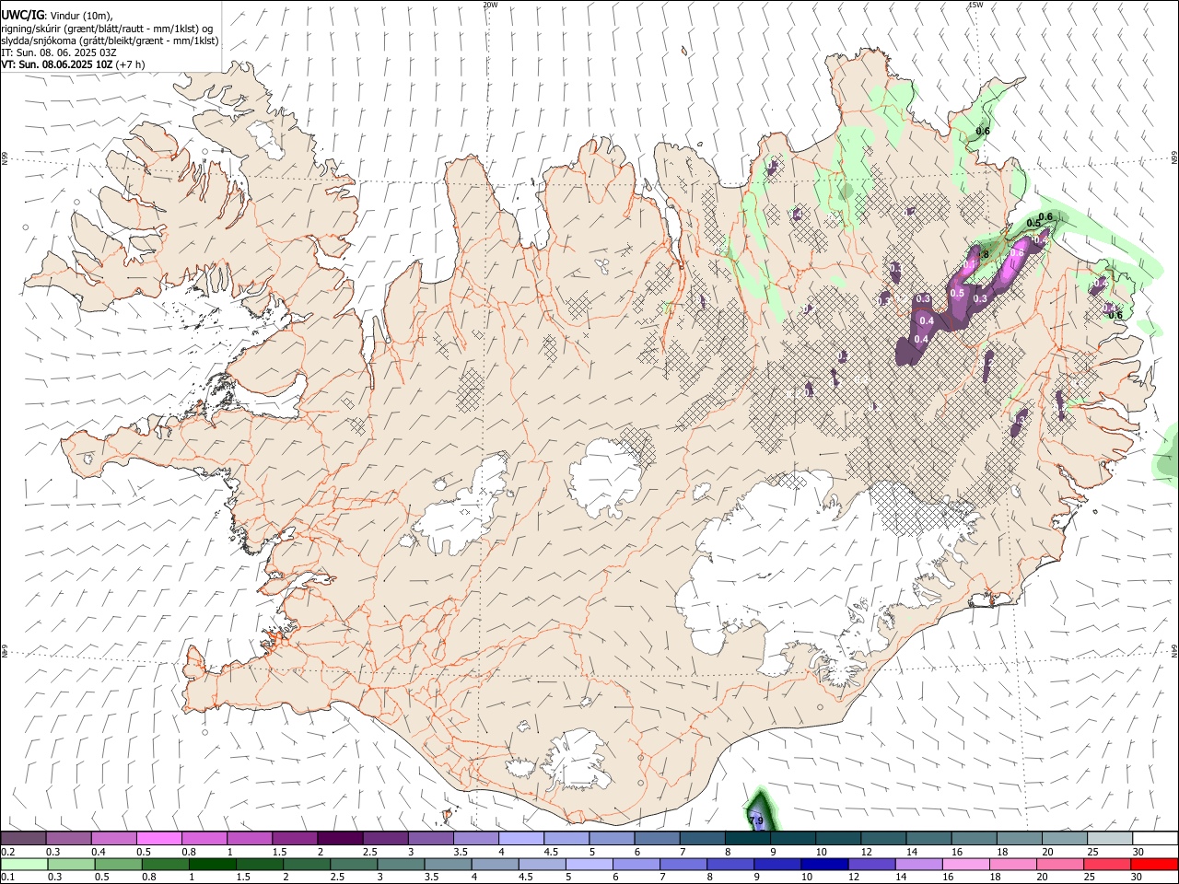Click the dark teal 8 mm swatch, upper row
This screenshot has height=884, width=1179.
[x=746, y=838]
